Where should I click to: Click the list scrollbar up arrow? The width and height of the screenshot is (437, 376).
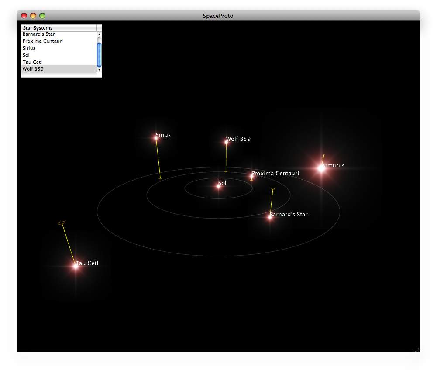pos(99,34)
